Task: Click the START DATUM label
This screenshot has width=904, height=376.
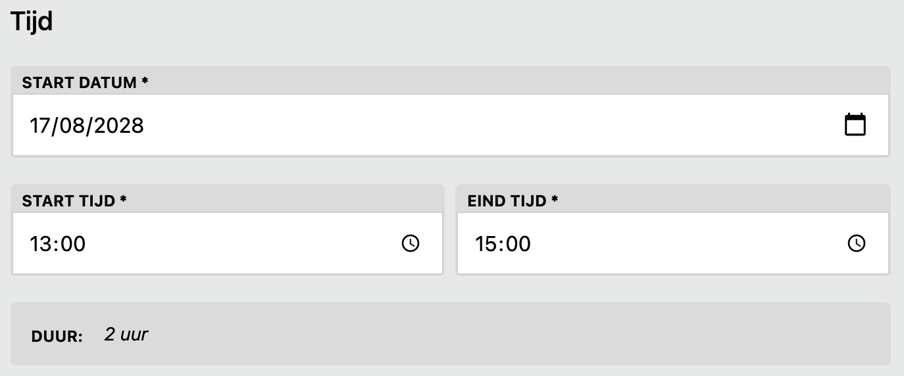Action: click(85, 83)
